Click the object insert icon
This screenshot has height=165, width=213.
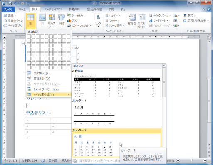pyautogui.click(x=176, y=26)
